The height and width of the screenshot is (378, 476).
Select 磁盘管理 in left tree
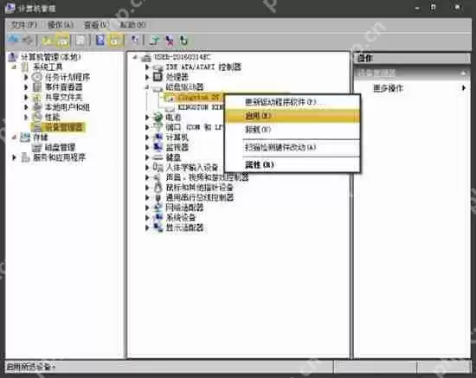60,147
